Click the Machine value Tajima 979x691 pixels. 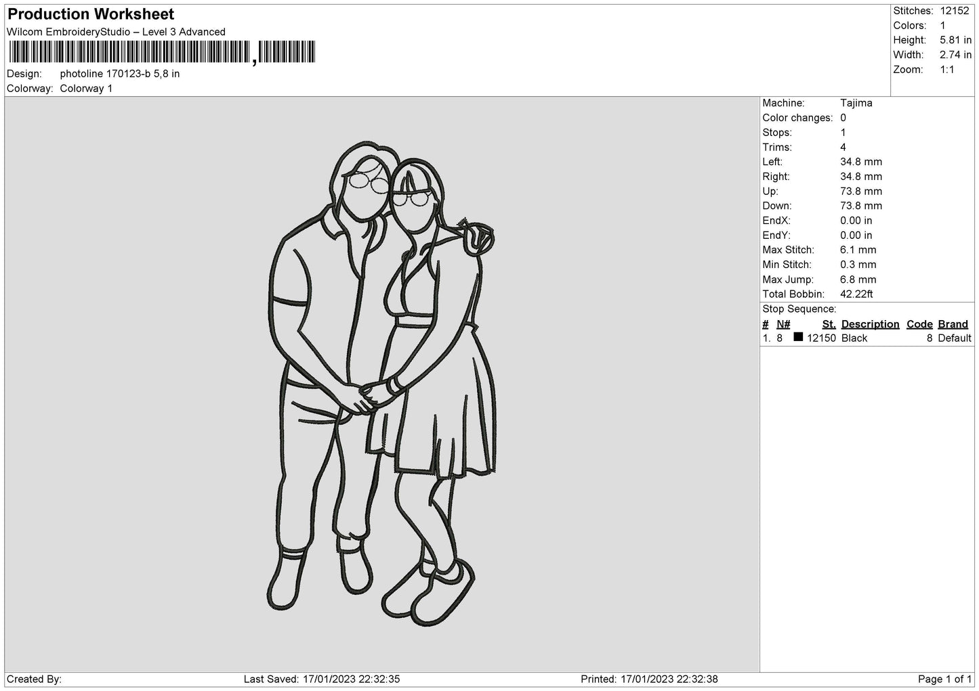[x=856, y=103]
